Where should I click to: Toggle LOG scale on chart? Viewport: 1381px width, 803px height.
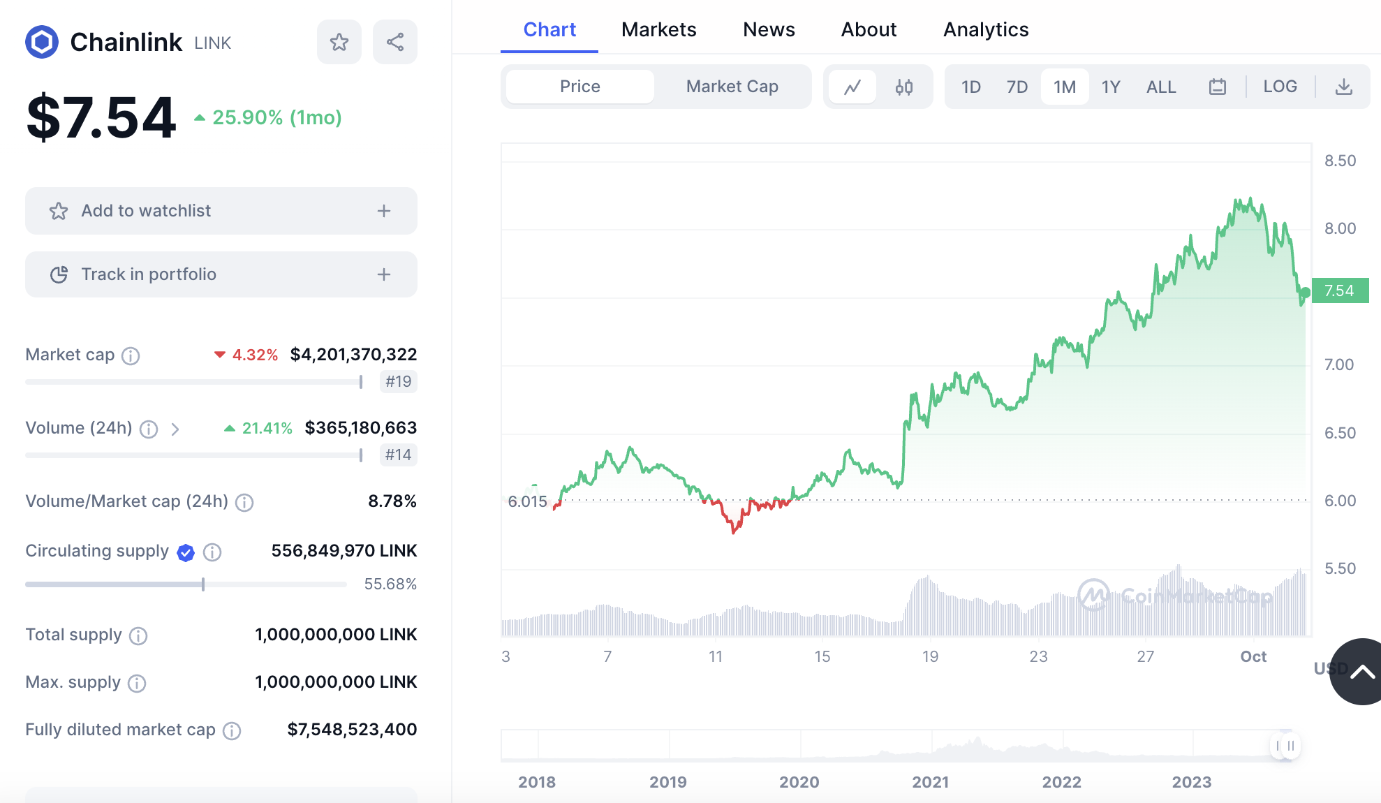coord(1280,87)
